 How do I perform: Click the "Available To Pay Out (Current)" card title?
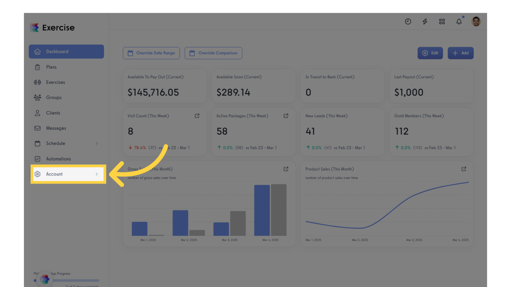click(156, 77)
